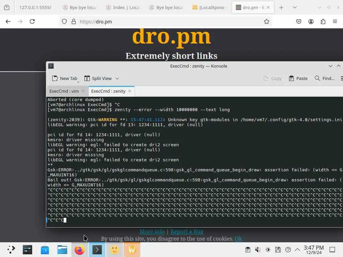Open Discover software store in taskbar
Image resolution: width=343 pixels, height=257 pixels.
click(x=45, y=250)
